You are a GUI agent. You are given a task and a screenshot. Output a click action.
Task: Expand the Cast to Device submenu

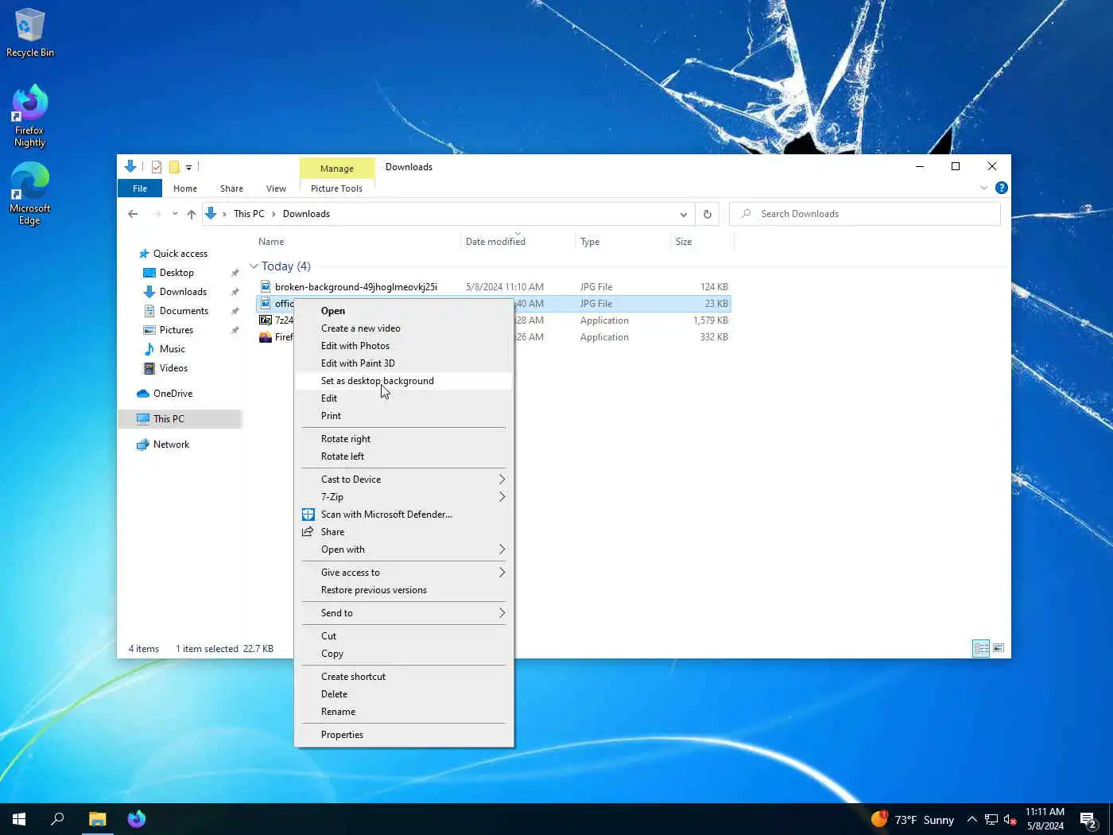[x=404, y=480]
